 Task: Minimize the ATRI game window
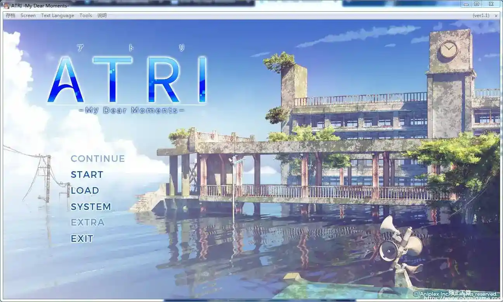[467, 4]
